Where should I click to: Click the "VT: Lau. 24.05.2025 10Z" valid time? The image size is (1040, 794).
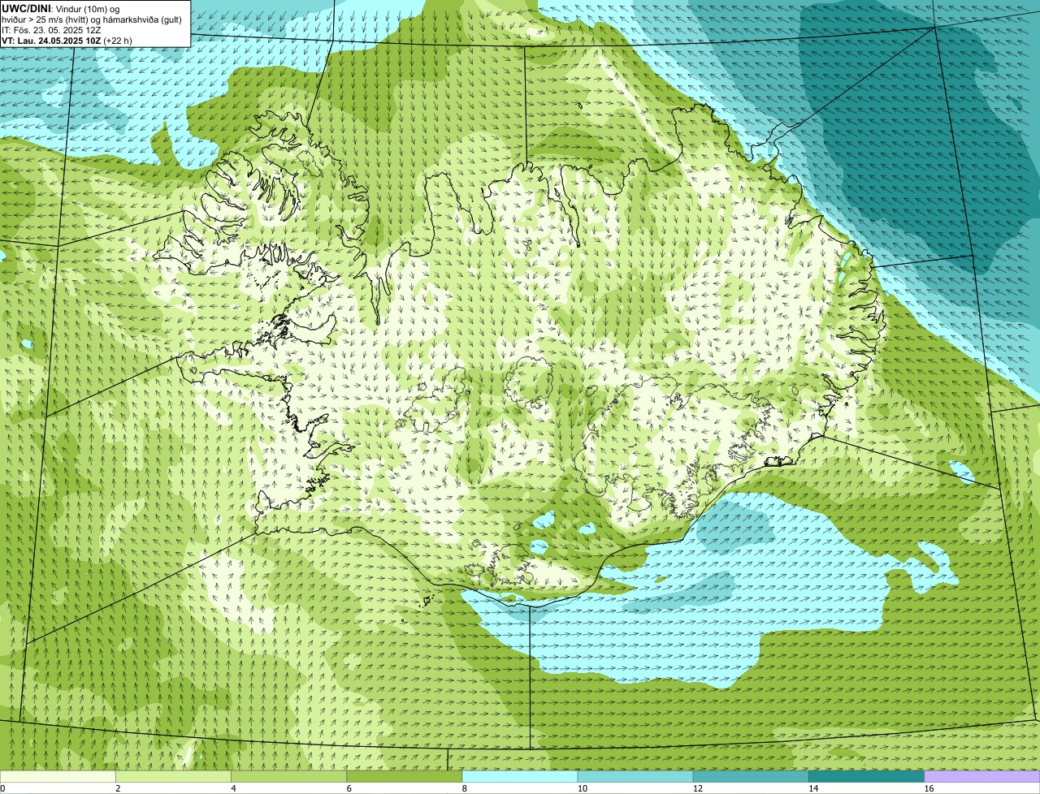(50, 41)
